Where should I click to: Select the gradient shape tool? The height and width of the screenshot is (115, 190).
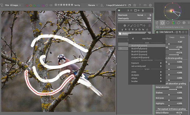click(x=141, y=26)
